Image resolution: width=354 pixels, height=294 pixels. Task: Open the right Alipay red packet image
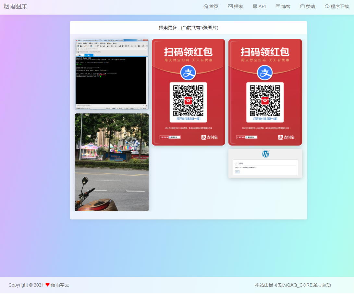(265, 92)
